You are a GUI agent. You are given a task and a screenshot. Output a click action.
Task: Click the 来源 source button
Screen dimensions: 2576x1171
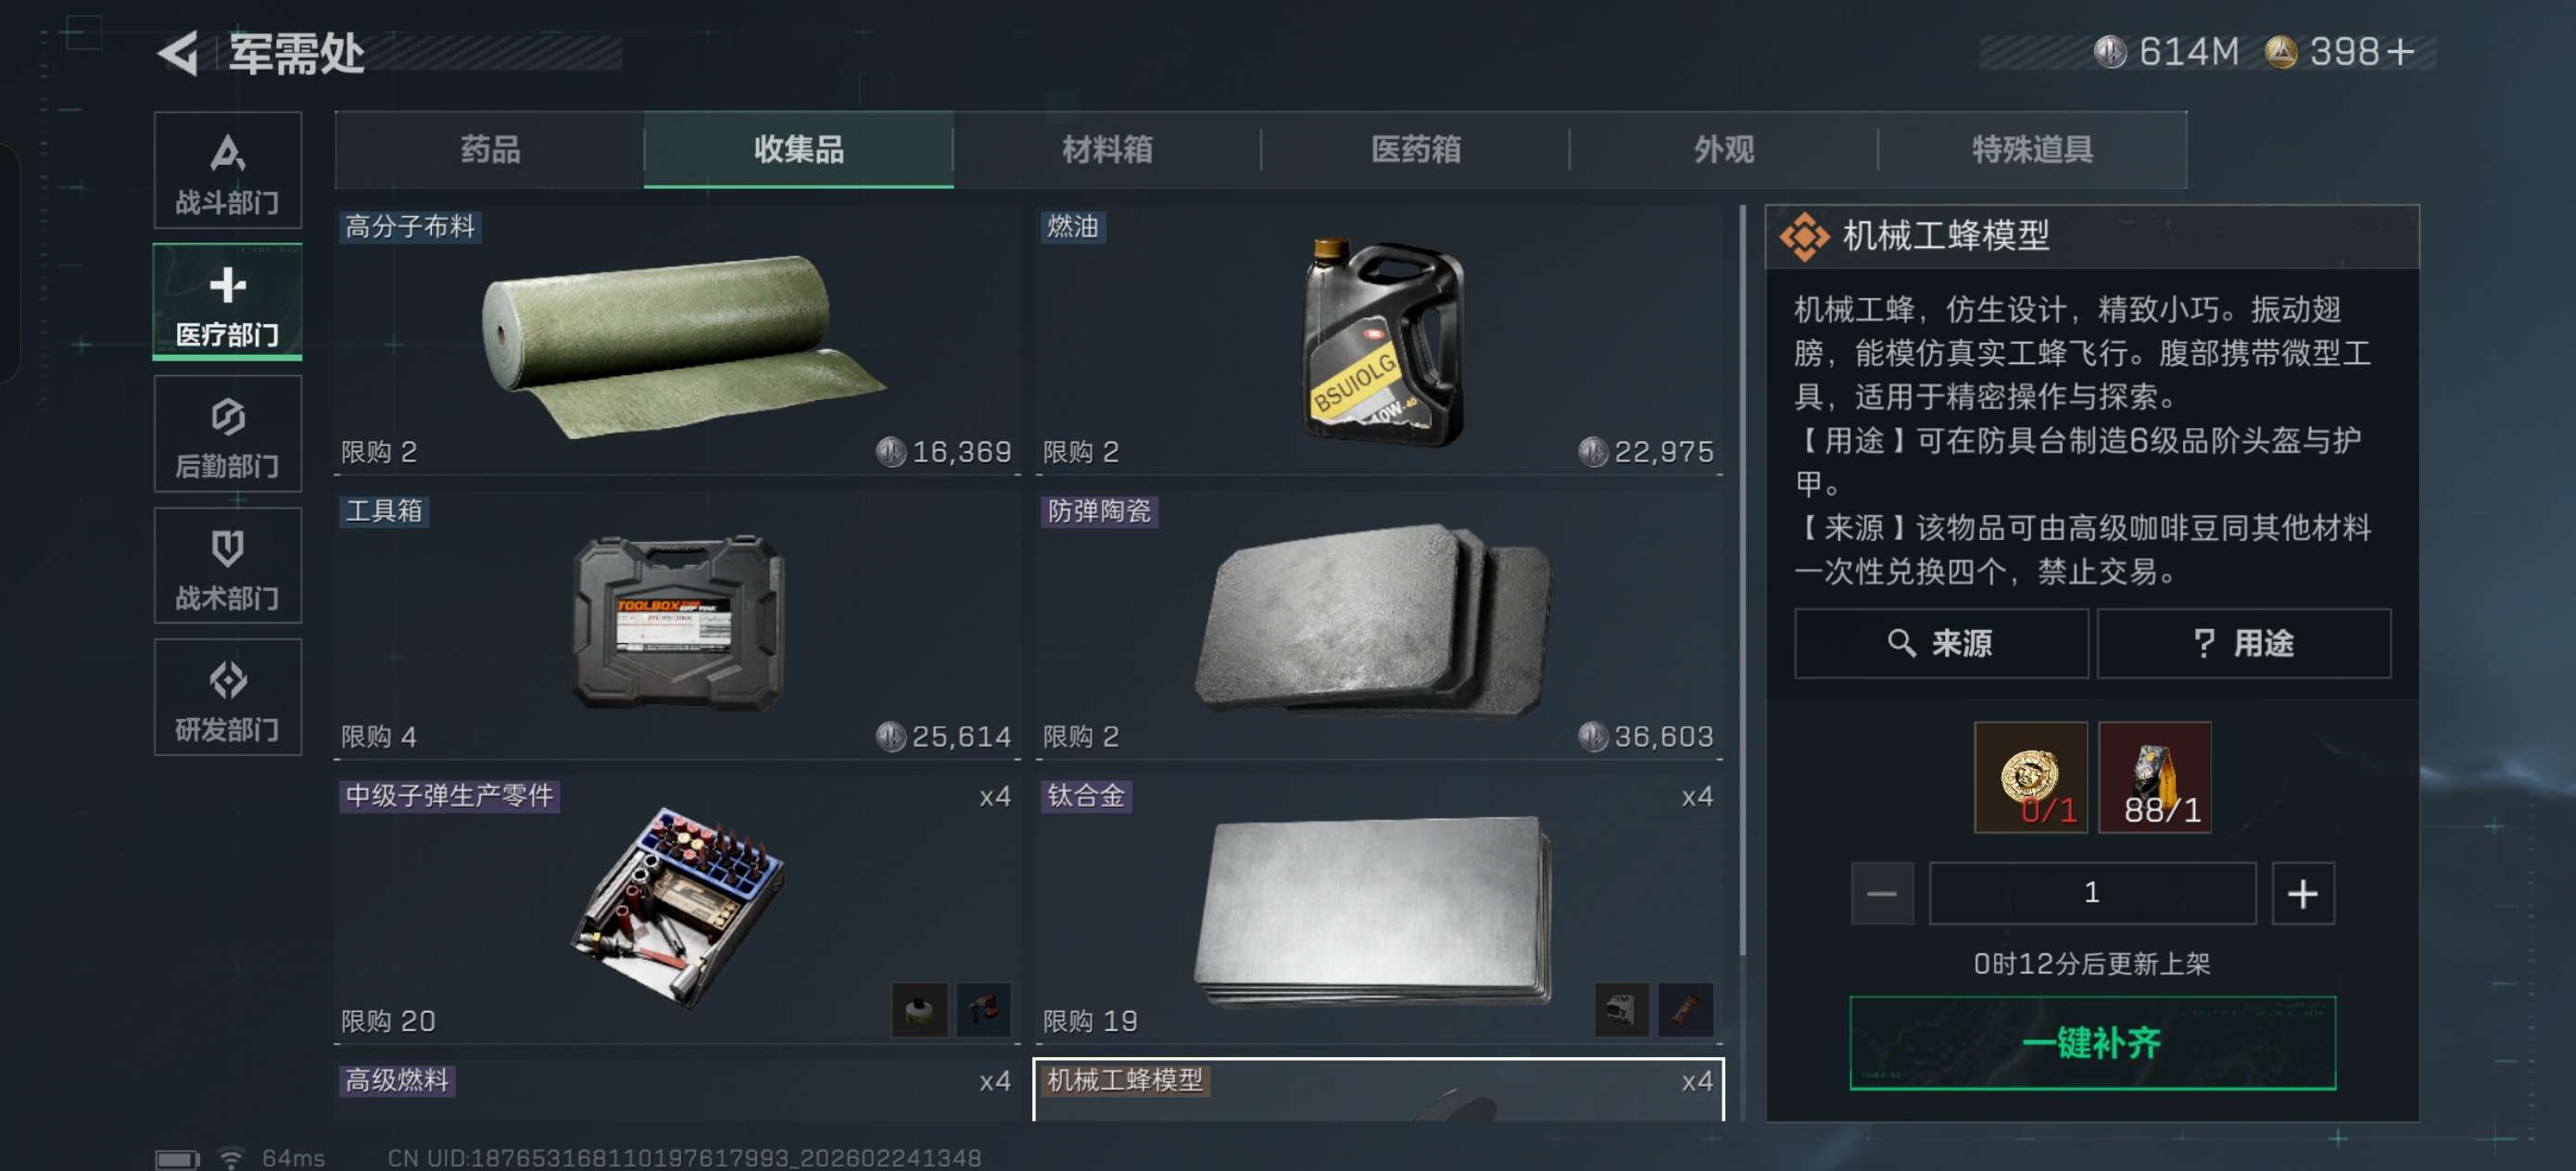click(1941, 644)
